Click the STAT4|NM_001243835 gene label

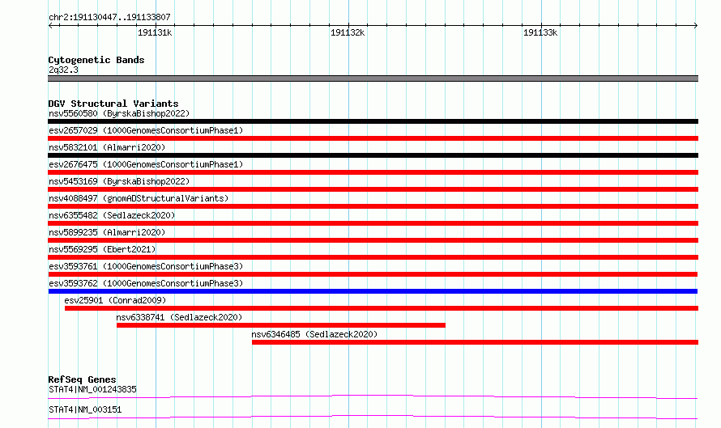click(x=92, y=389)
